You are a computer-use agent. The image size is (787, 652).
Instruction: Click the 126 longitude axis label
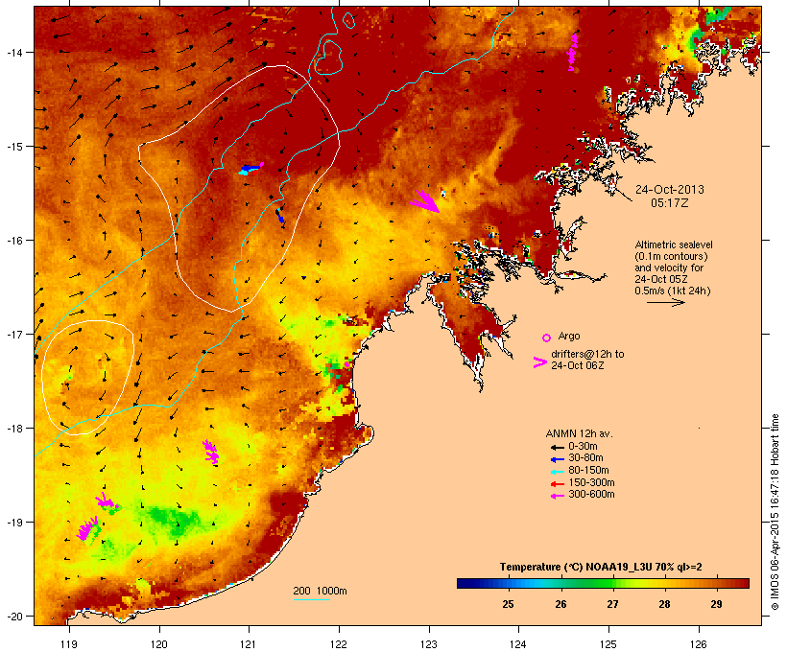tap(699, 643)
